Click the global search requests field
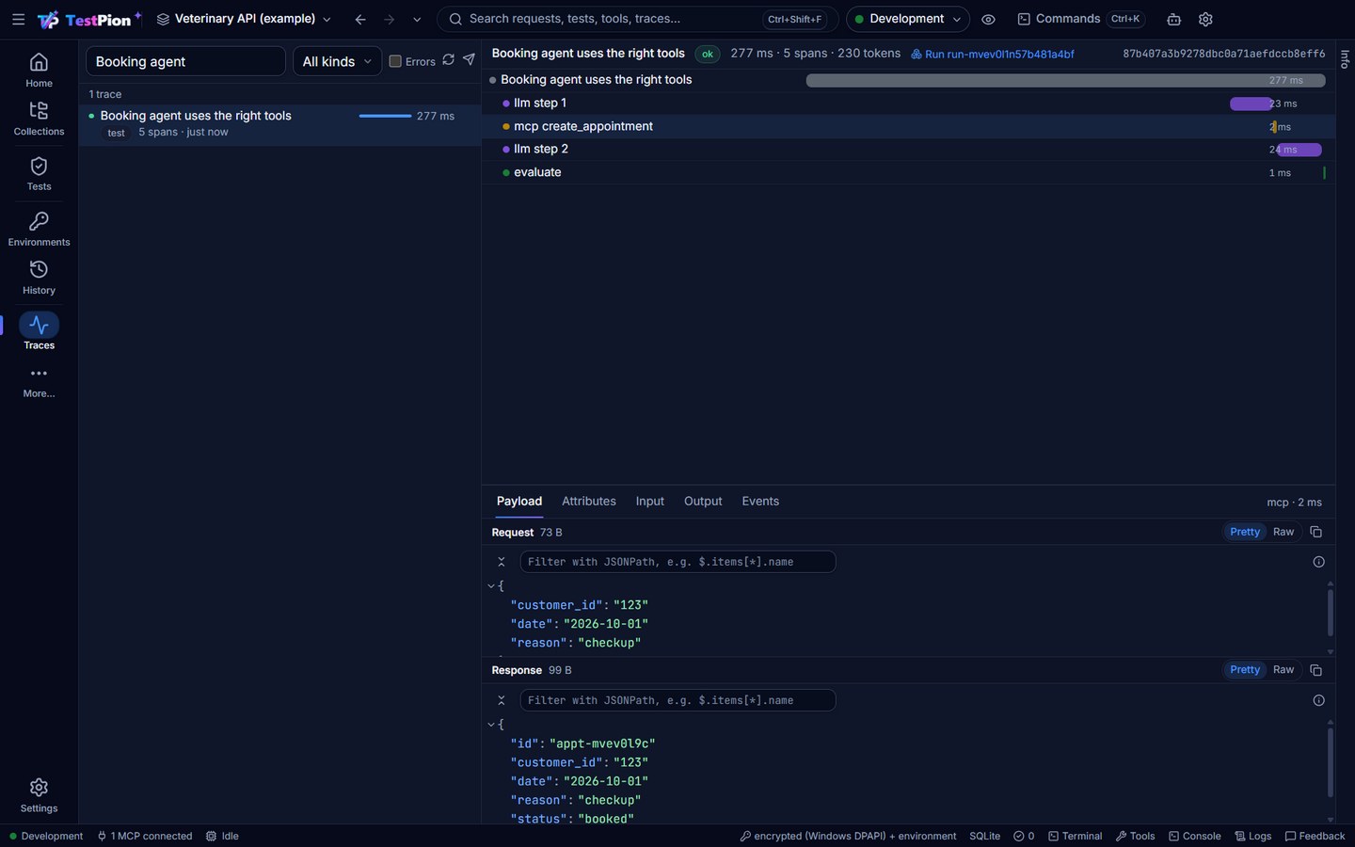Viewport: 1355px width, 847px height. [x=637, y=19]
